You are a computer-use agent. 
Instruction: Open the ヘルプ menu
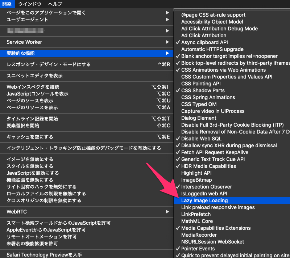[55, 4]
